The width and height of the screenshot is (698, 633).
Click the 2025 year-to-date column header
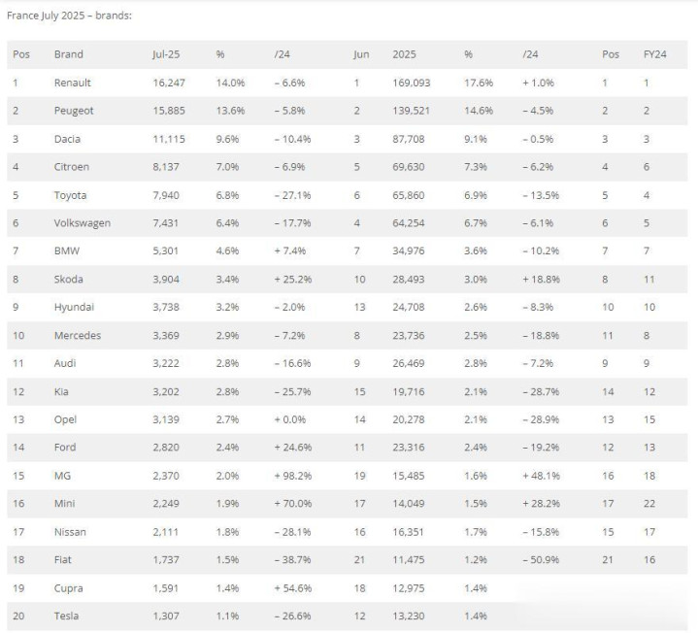pyautogui.click(x=404, y=54)
